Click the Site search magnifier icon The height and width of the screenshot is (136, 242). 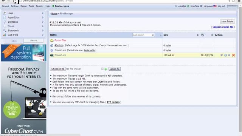pos(5,31)
